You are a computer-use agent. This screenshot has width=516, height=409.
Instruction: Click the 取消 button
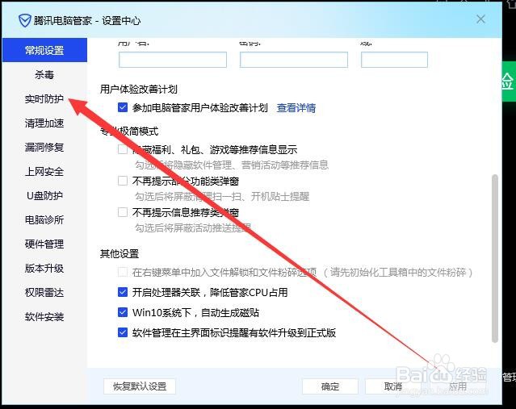pos(393,386)
